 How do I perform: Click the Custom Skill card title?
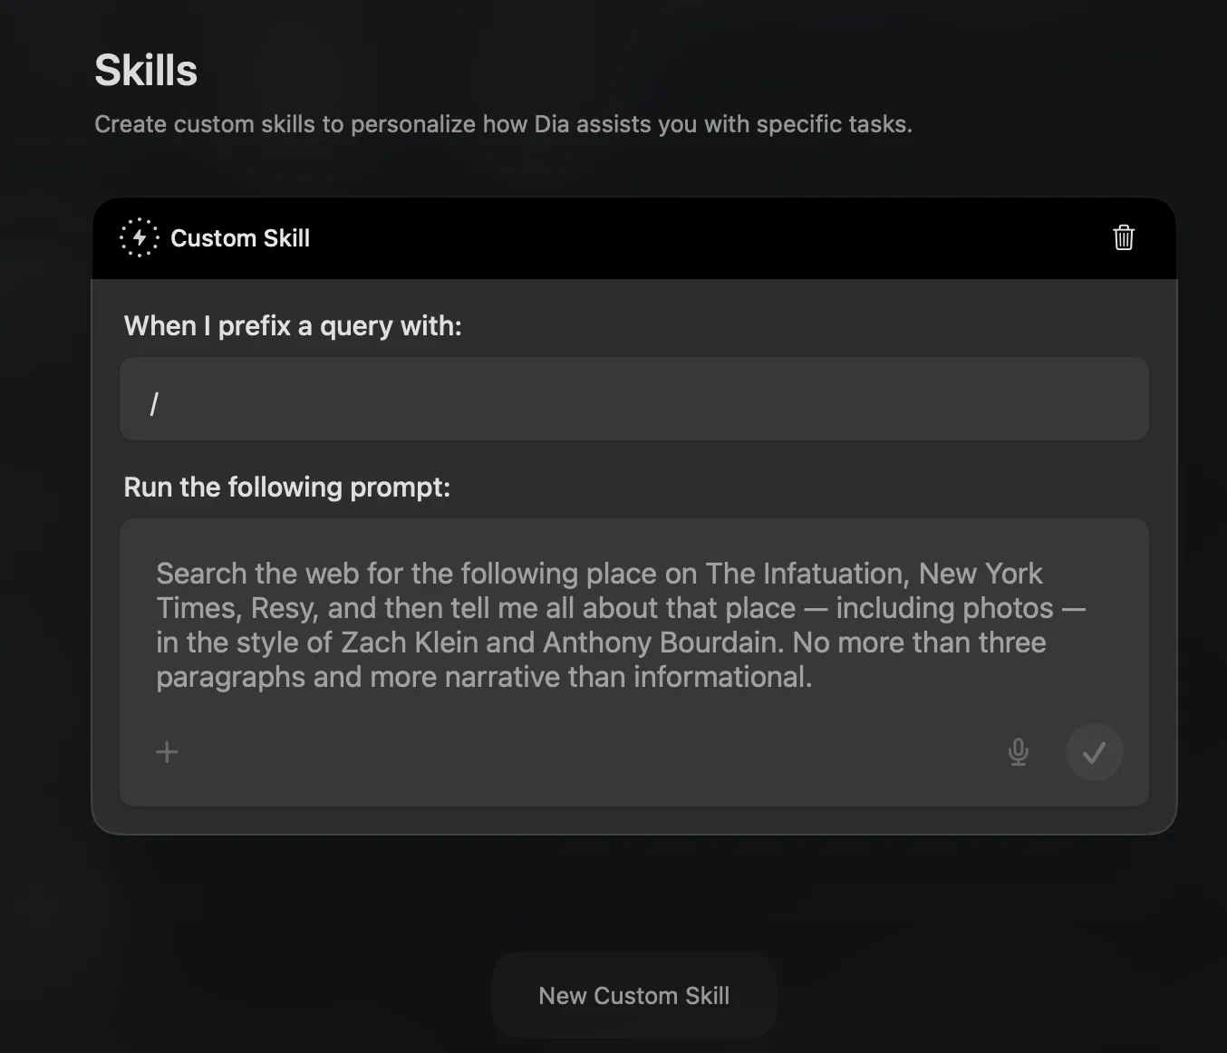(x=240, y=238)
